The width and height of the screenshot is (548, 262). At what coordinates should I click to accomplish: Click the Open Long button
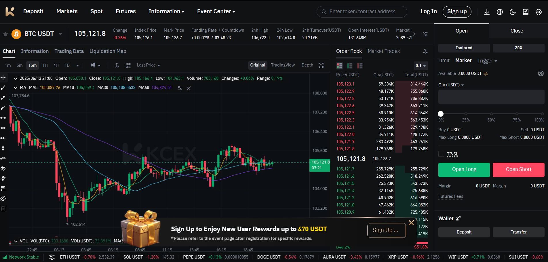click(464, 170)
